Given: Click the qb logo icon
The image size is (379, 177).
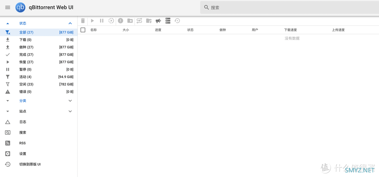Looking at the screenshot, I should pyautogui.click(x=20, y=7).
